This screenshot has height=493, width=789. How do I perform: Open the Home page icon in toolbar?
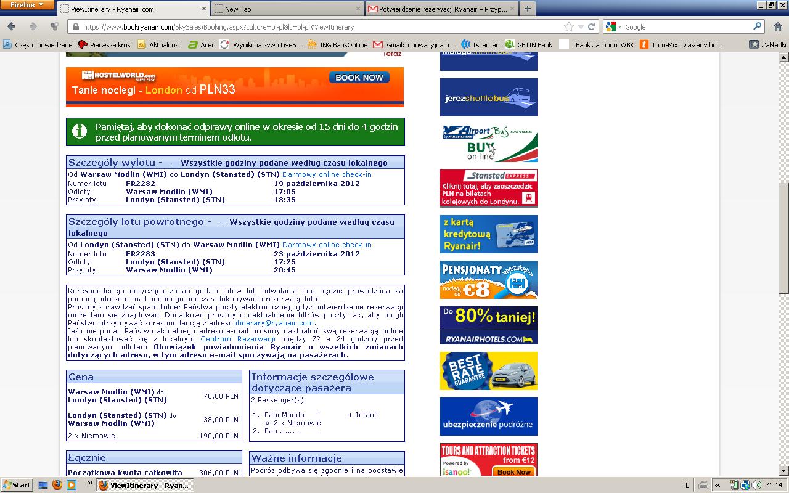777,26
